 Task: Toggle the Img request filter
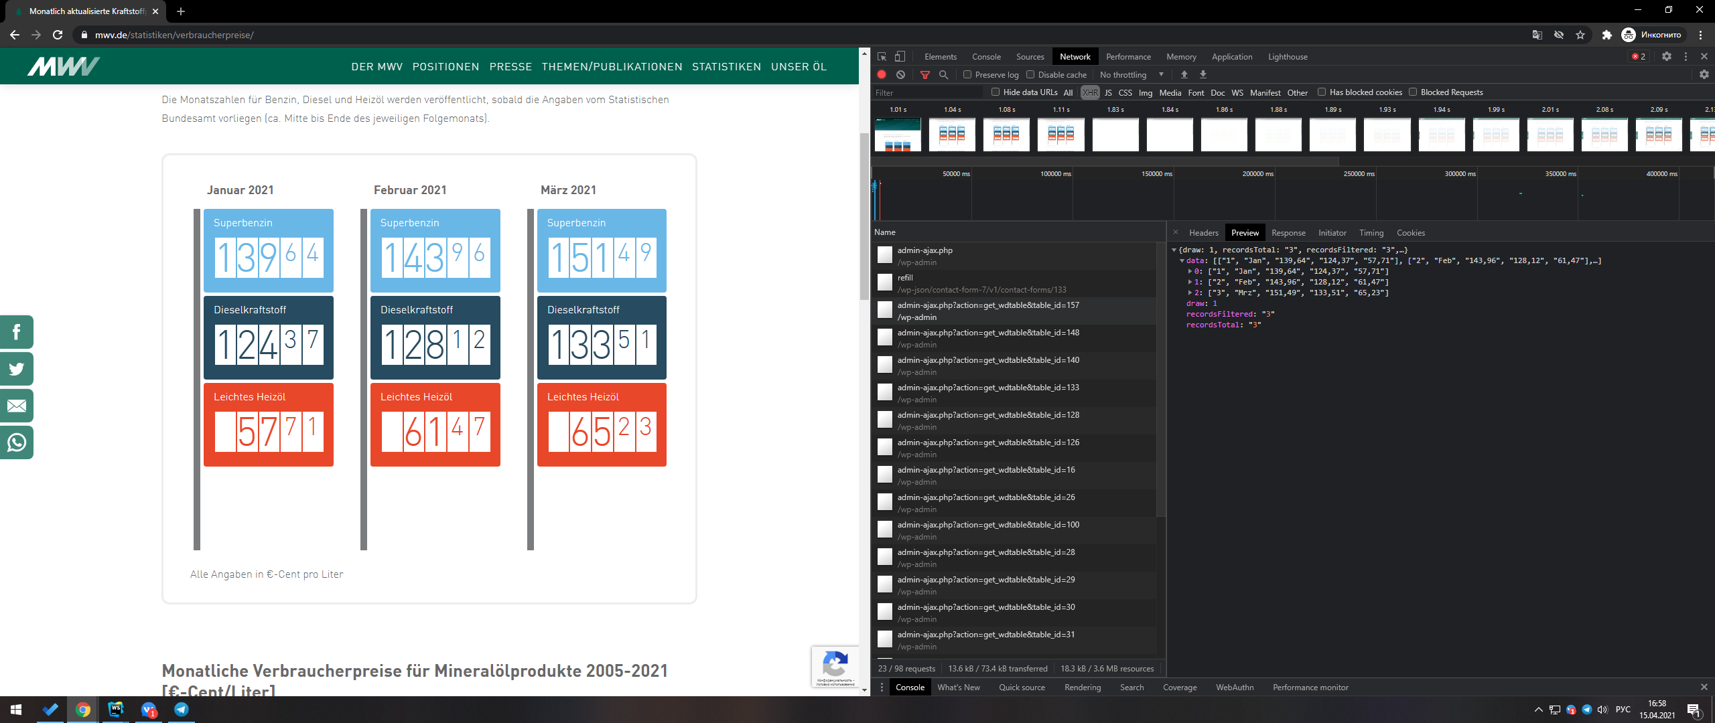tap(1146, 93)
